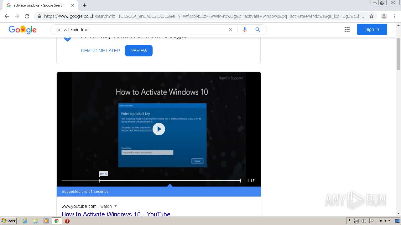Open the volume speaker tray icon
Viewport: 401px width, 225px height.
tap(363, 221)
